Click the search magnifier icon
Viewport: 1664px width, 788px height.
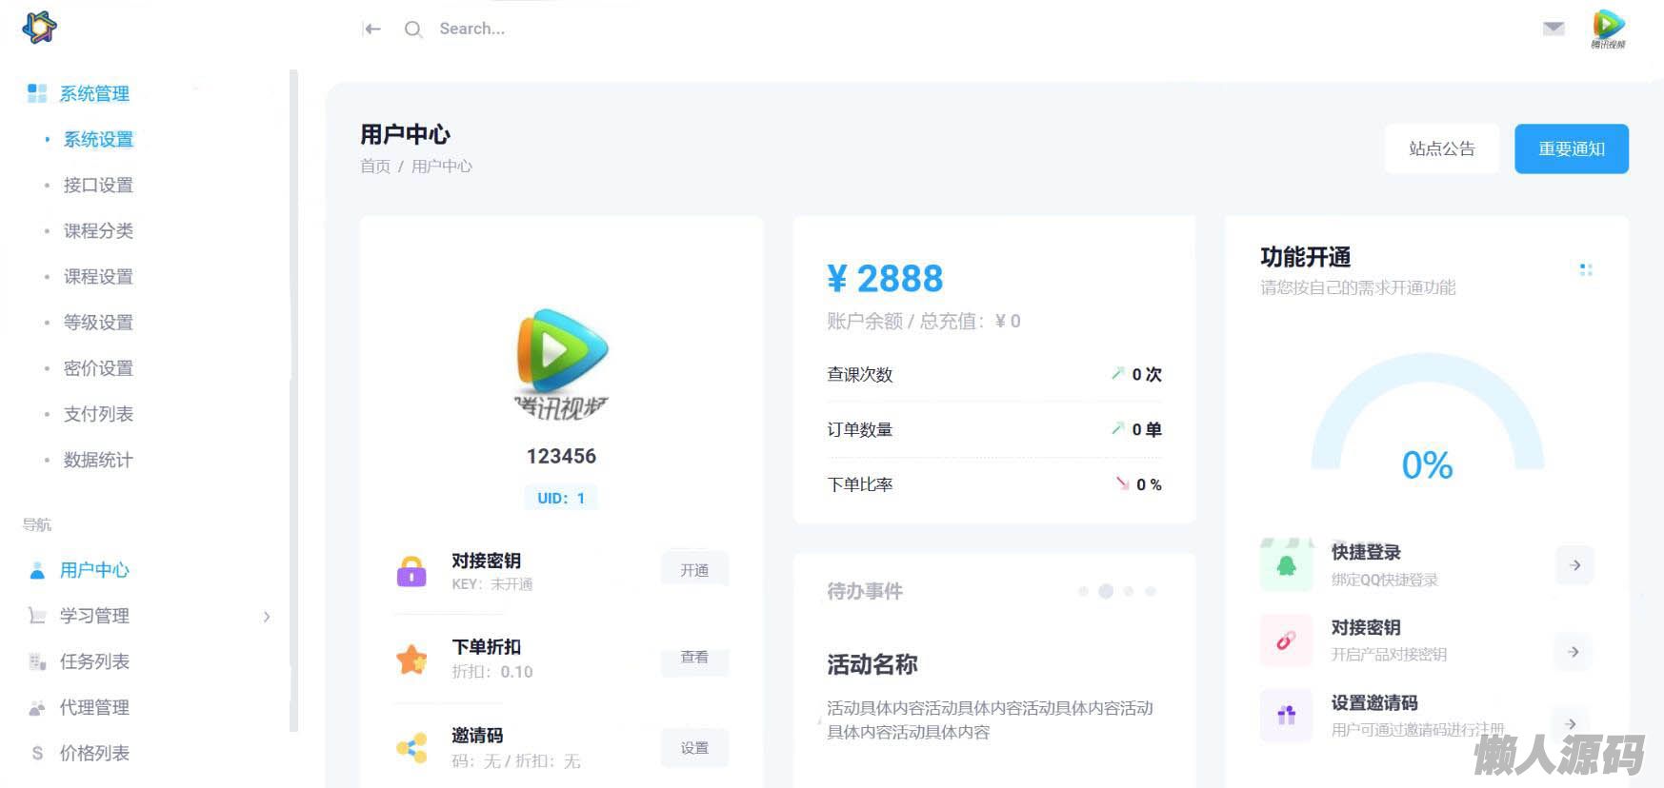[x=412, y=30]
